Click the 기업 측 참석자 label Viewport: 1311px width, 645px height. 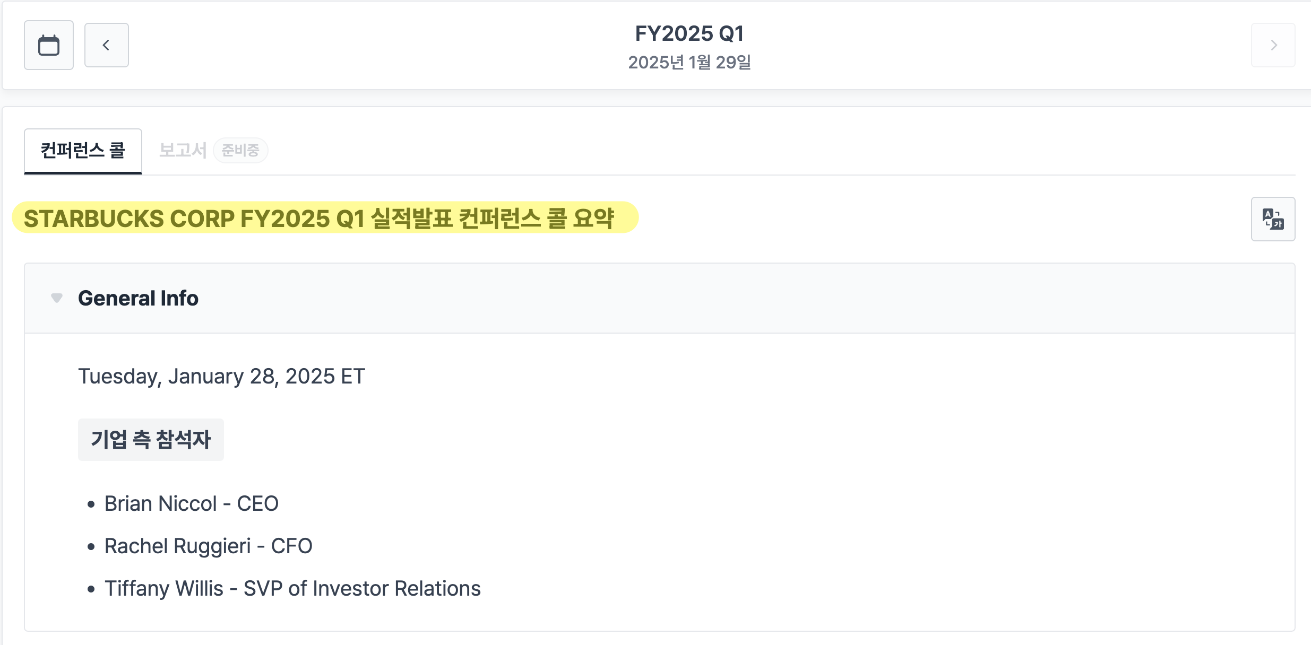click(151, 440)
